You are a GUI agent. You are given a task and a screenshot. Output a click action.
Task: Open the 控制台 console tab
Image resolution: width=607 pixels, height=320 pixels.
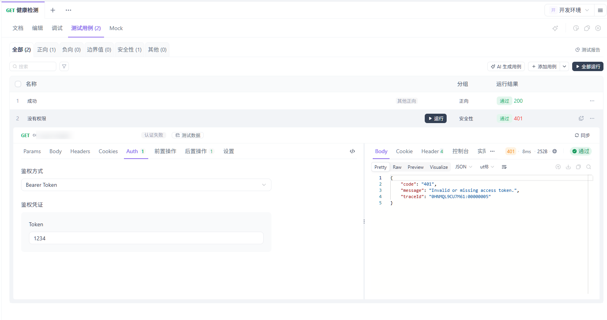pyautogui.click(x=460, y=151)
